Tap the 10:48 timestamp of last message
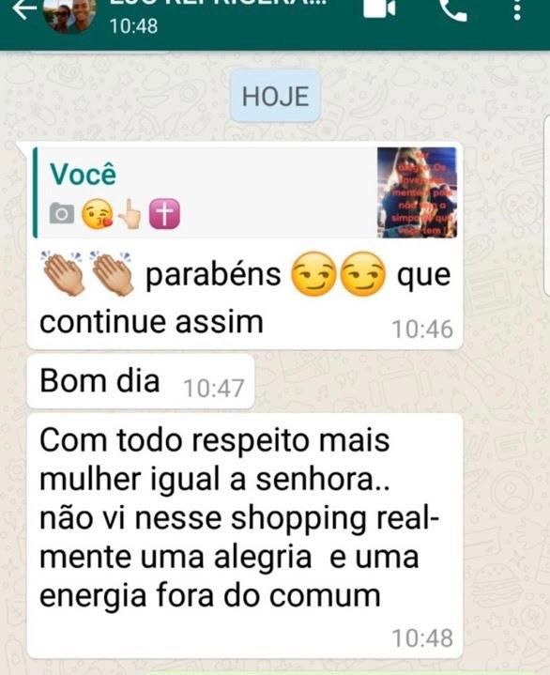Viewport: 550px width, 675px height. pos(422,638)
